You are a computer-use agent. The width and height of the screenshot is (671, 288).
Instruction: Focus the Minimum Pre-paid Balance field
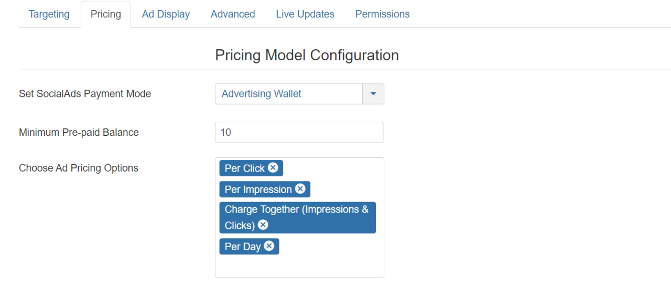click(x=299, y=132)
